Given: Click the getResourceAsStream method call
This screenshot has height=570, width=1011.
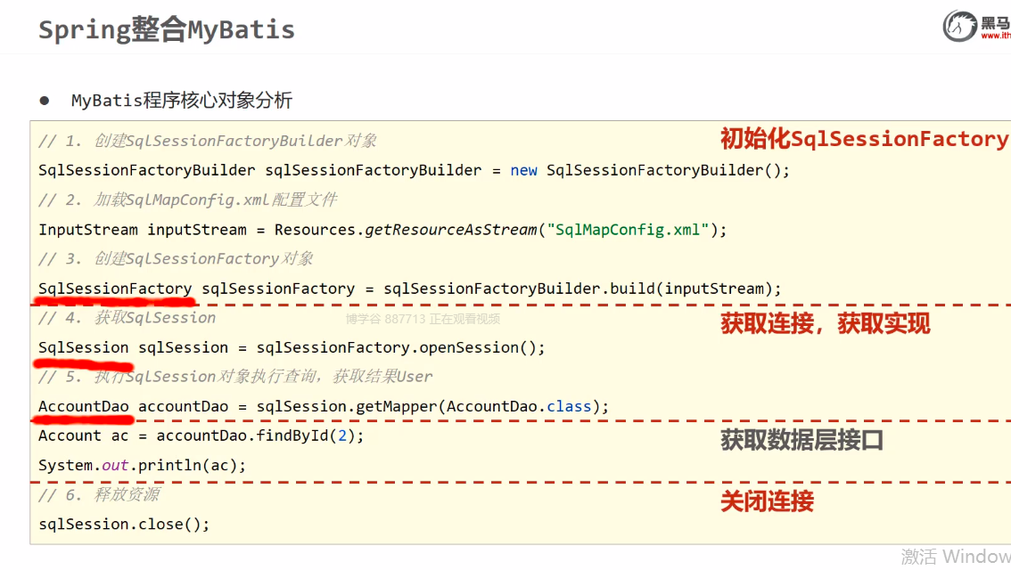Looking at the screenshot, I should coord(450,230).
